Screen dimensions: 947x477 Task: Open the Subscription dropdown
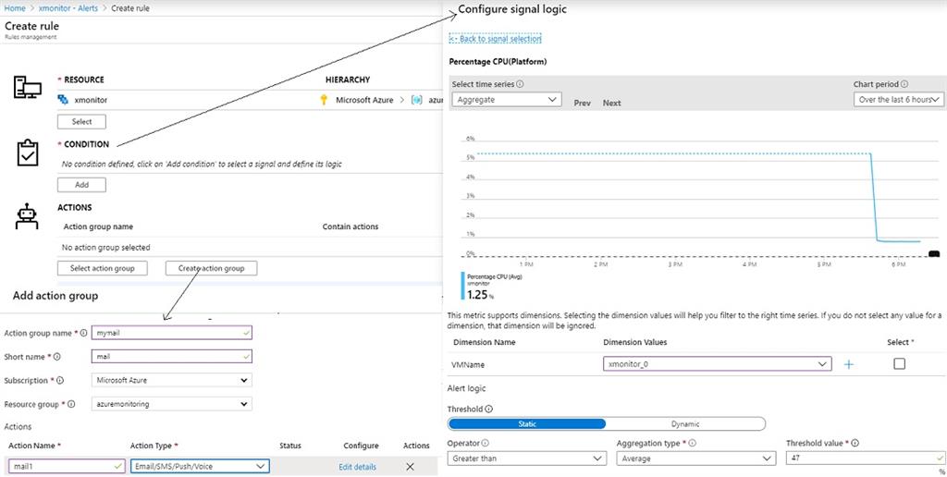coord(171,380)
